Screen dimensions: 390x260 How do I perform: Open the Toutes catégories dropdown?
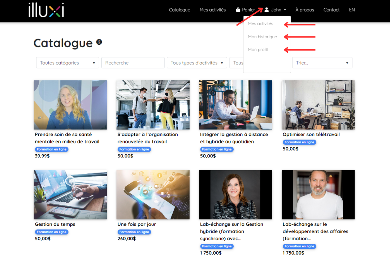point(68,63)
